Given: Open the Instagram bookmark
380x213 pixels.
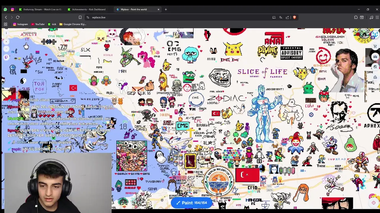Looking at the screenshot, I should (x=20, y=24).
